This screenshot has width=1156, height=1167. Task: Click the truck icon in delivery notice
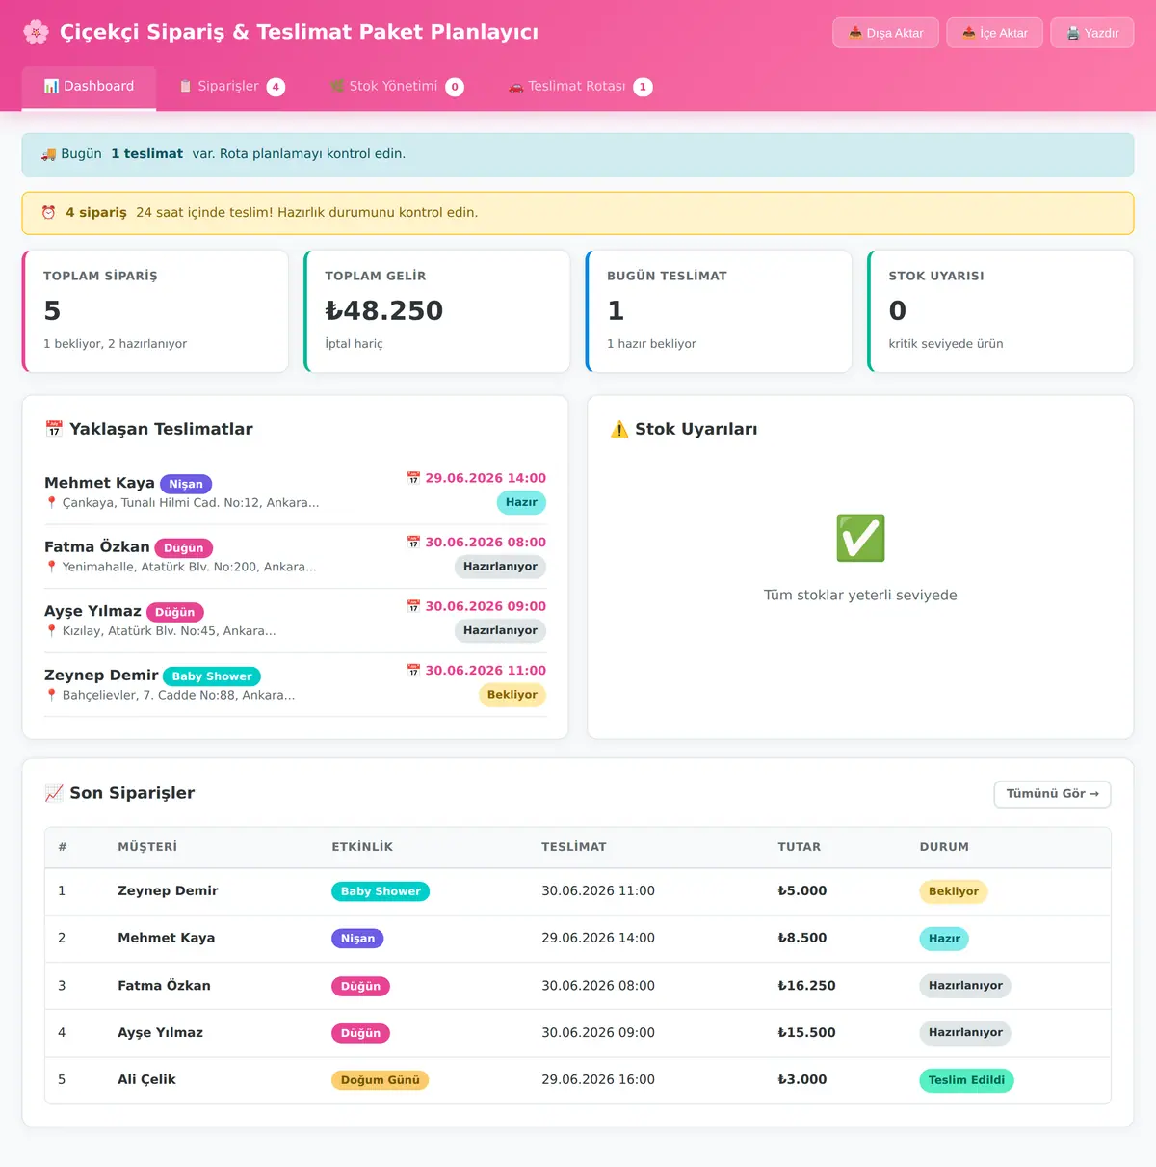[48, 154]
